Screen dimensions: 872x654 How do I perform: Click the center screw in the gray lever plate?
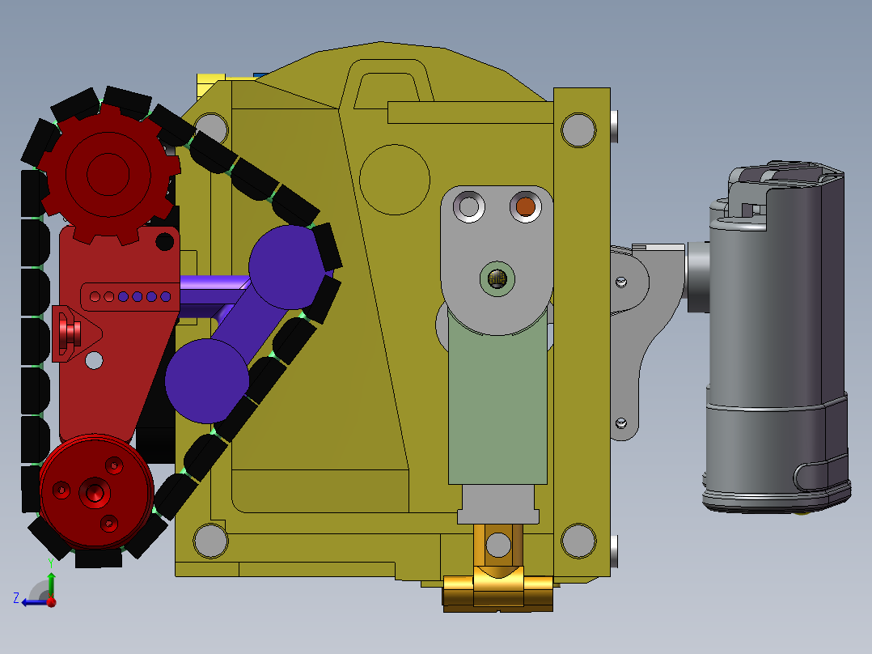point(497,278)
